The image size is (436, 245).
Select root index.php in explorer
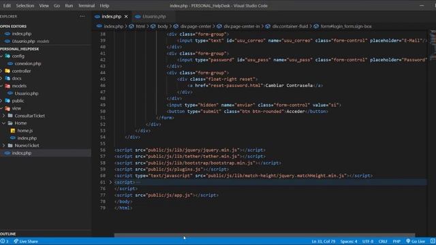(x=22, y=153)
